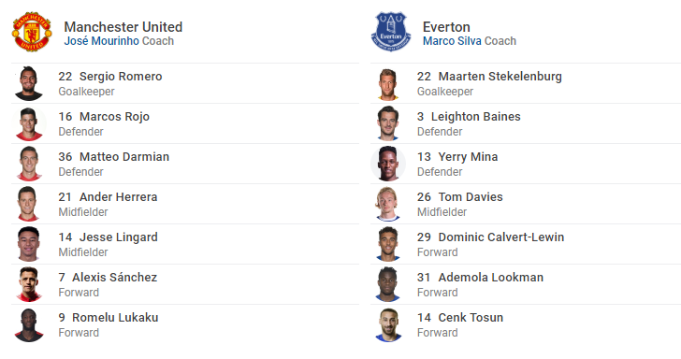Select Ander Herrera's name
This screenshot has height=359, width=681.
click(118, 197)
